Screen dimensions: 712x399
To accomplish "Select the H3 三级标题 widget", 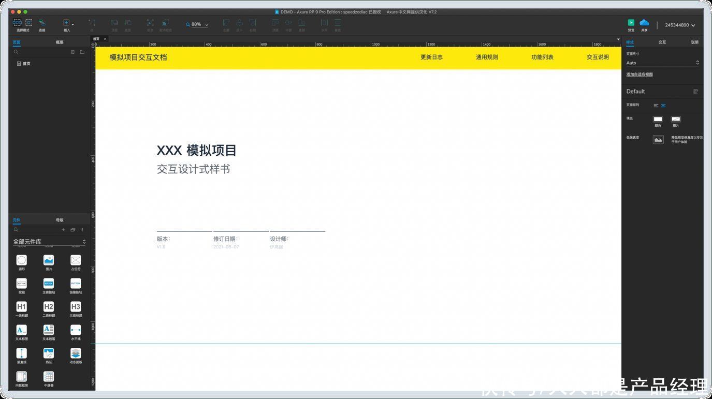I will point(76,309).
